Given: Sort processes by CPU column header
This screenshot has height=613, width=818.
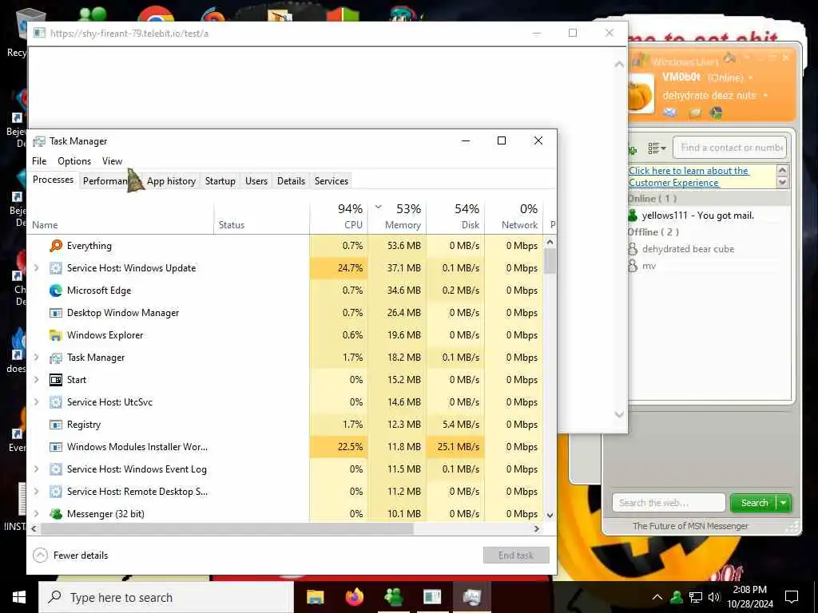Looking at the screenshot, I should 339,217.
